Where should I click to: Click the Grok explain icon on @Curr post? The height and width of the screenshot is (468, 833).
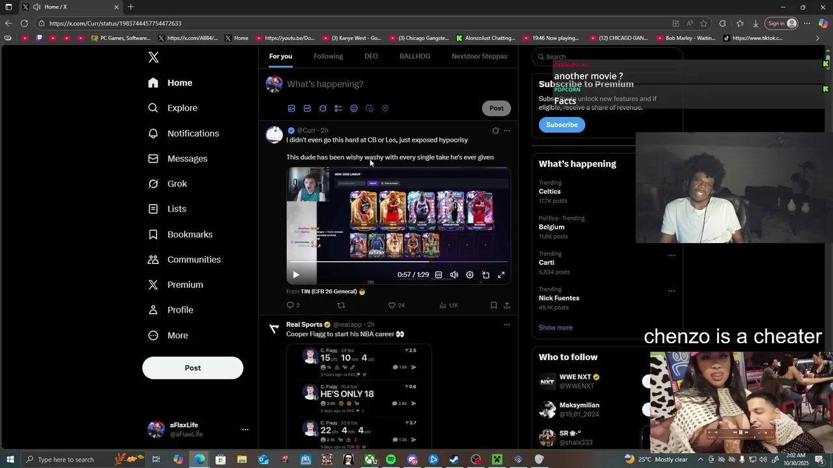[x=495, y=131]
